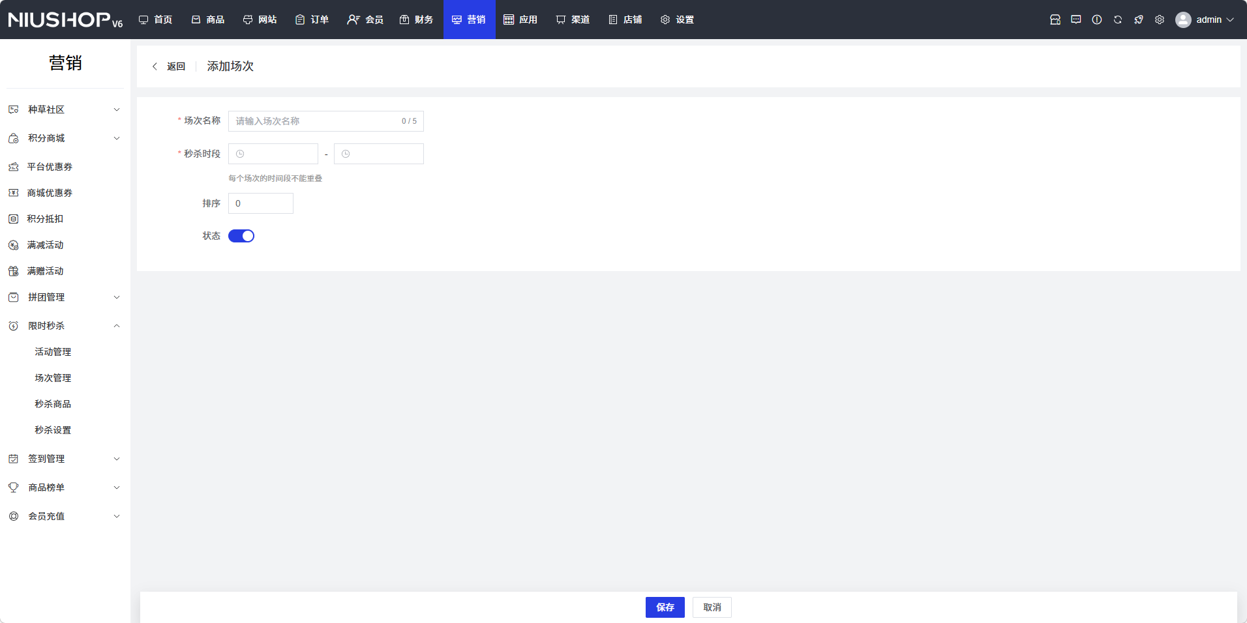Select the active 营销 top menu

coord(470,20)
